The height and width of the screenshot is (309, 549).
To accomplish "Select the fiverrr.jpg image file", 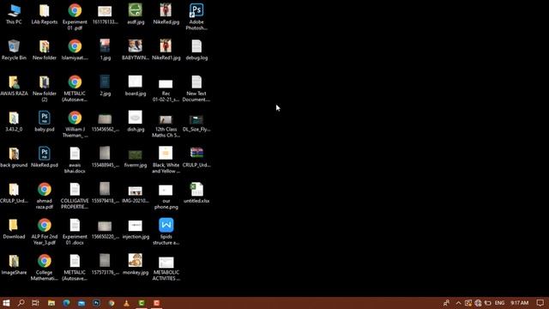I will [136, 158].
